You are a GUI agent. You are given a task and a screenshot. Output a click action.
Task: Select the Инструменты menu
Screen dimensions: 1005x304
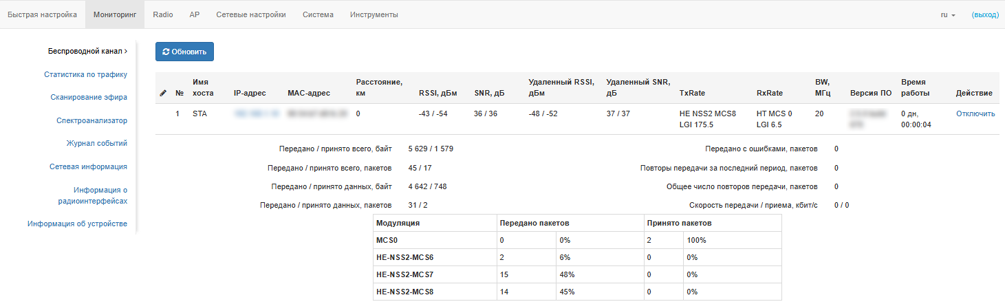tap(374, 14)
